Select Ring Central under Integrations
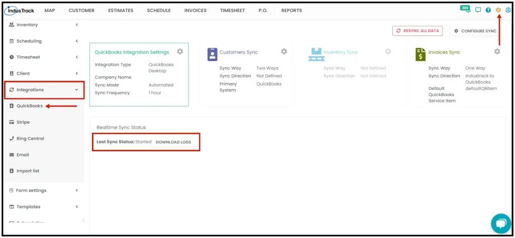 pos(30,138)
